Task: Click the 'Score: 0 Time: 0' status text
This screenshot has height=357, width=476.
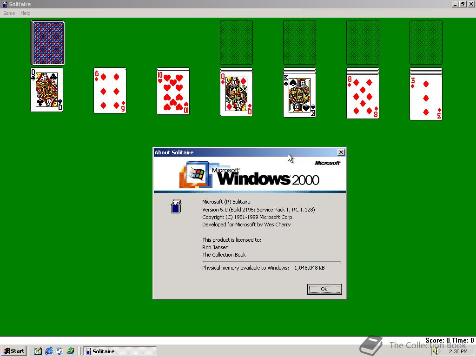Action: 450,340
